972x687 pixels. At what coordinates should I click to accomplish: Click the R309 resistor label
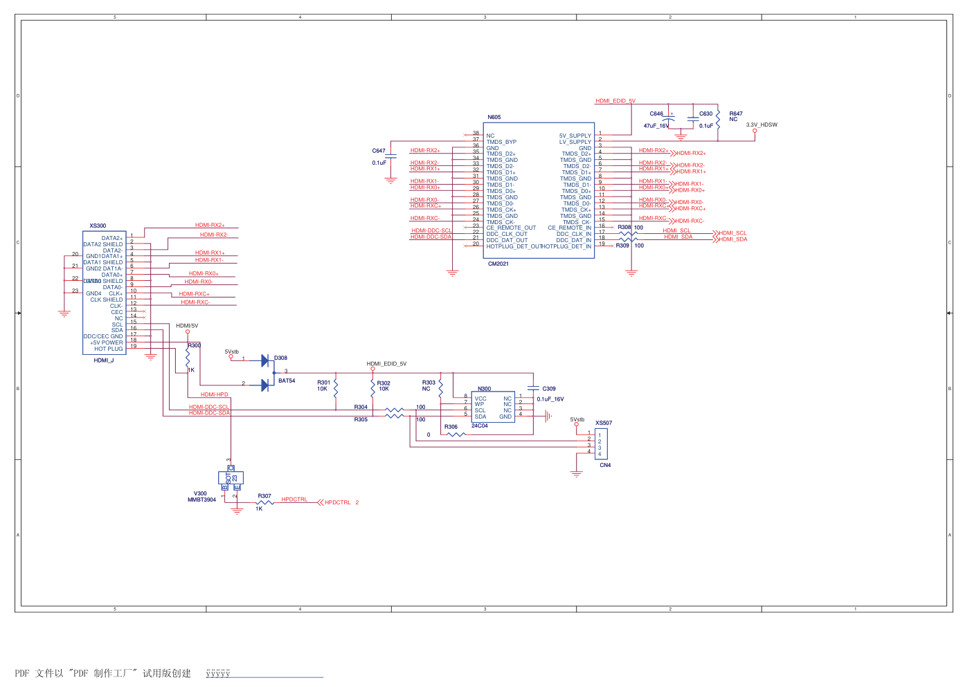[622, 246]
